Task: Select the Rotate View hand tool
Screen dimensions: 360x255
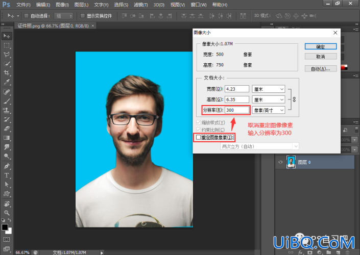Action: 7,203
